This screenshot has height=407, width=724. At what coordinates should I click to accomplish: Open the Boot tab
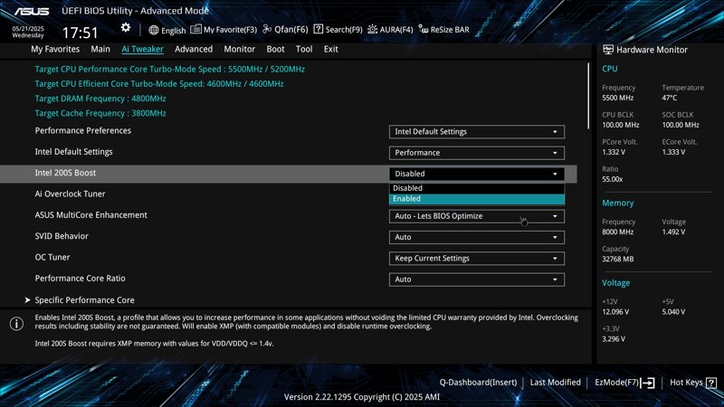coord(275,49)
